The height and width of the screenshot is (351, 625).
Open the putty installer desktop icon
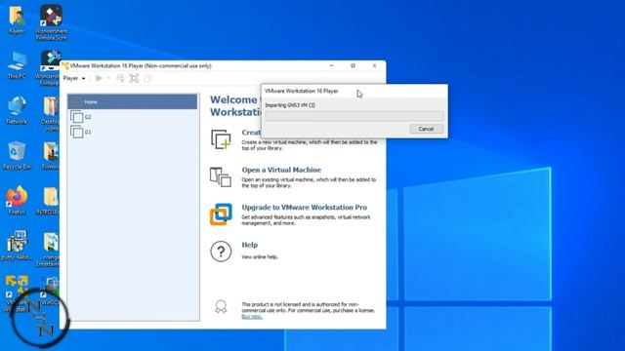pos(17,246)
